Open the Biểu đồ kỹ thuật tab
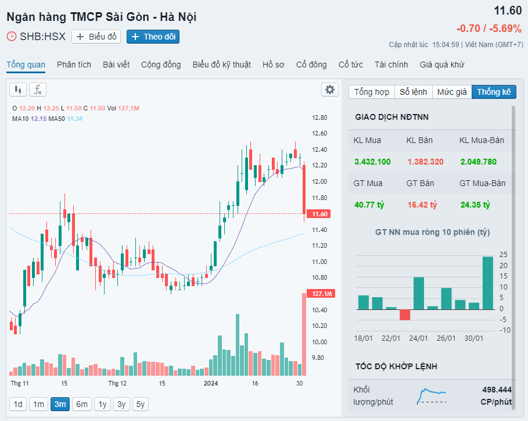528x421 pixels. 221,65
